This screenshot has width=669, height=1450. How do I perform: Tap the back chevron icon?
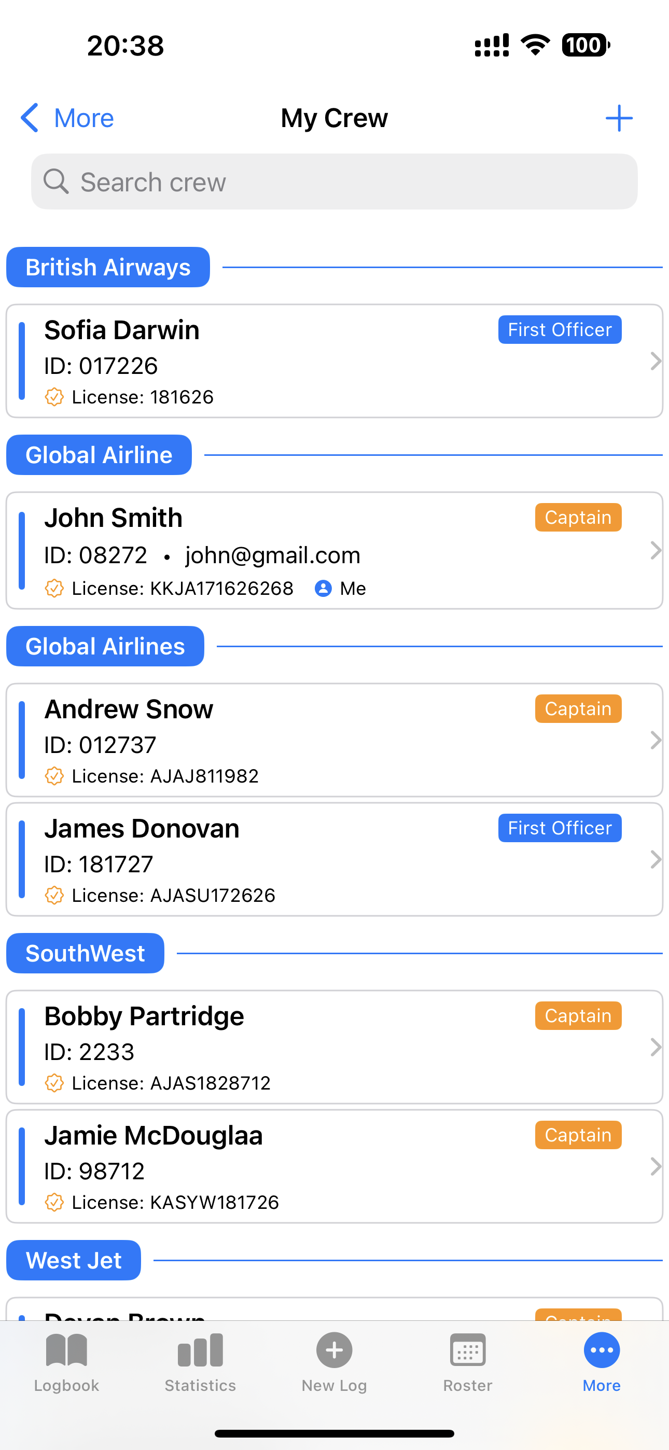pos(29,118)
